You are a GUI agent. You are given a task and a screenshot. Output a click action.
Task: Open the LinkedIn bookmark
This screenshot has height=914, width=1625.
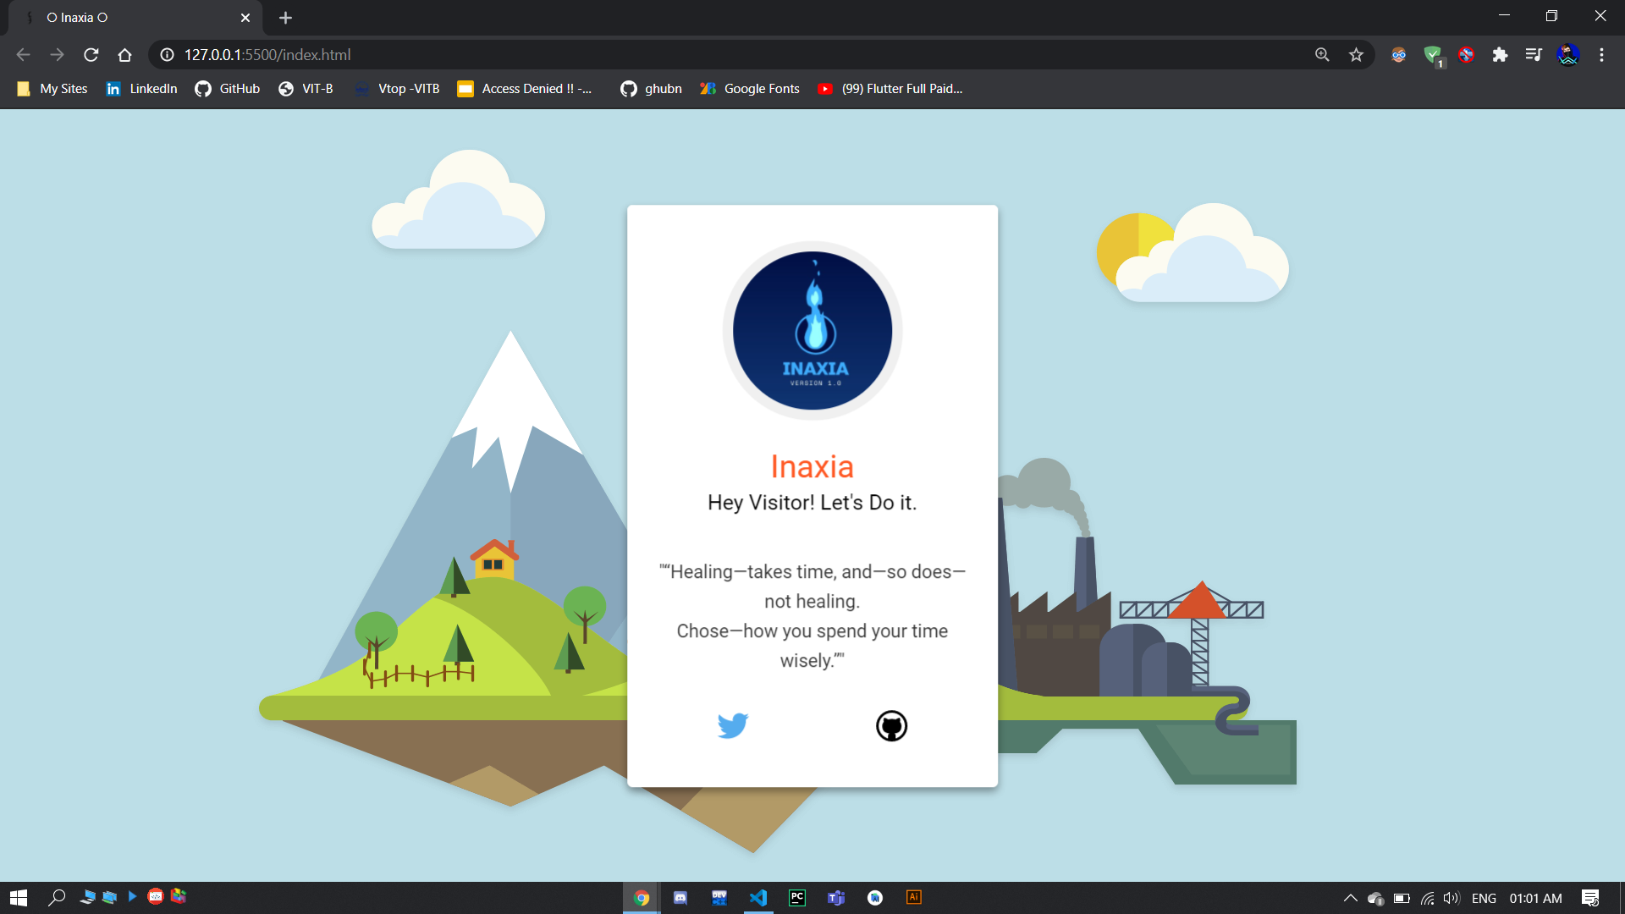click(x=141, y=89)
